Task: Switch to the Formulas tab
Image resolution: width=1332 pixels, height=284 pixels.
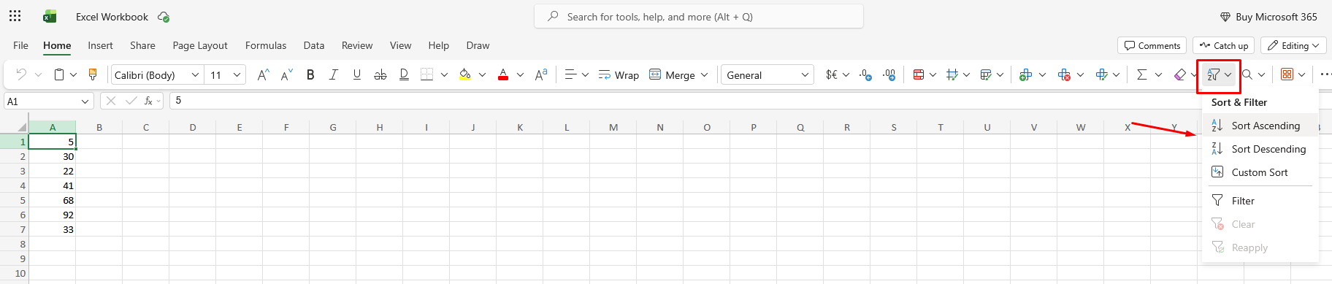Action: point(266,45)
